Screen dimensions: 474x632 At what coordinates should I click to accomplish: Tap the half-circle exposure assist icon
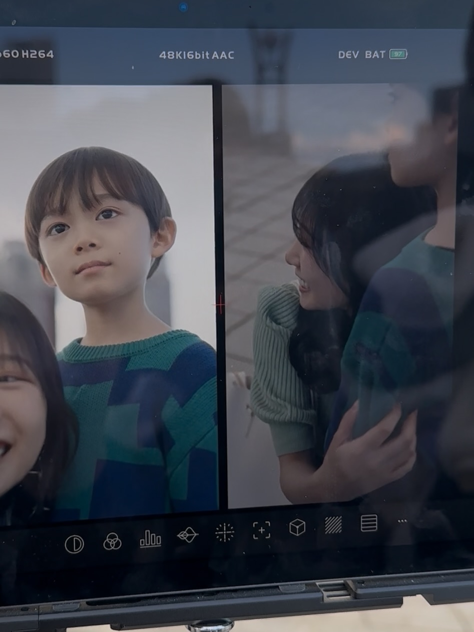tap(74, 544)
